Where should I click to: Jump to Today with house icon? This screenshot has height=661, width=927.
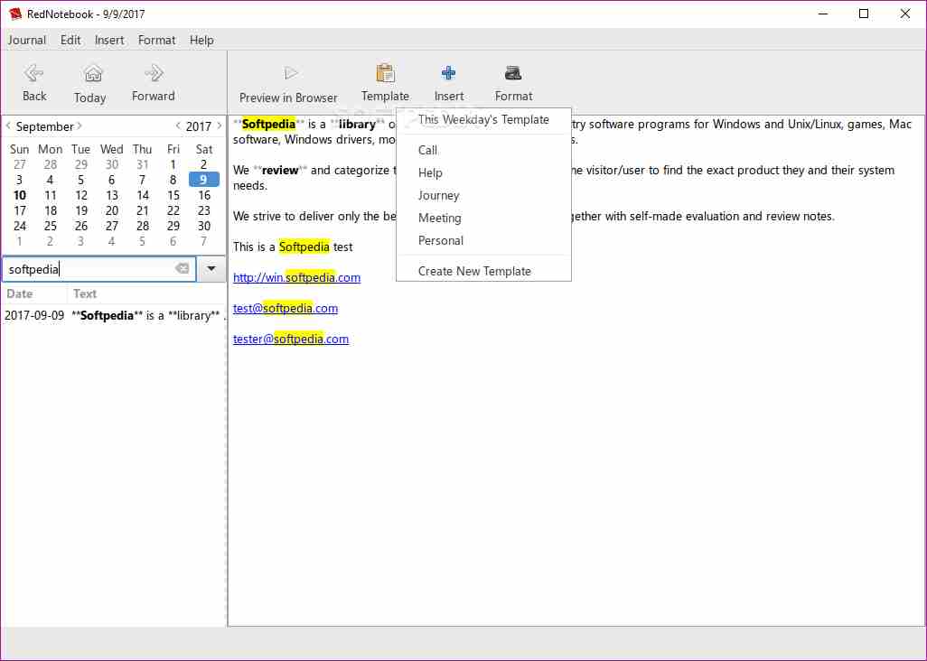click(x=93, y=73)
